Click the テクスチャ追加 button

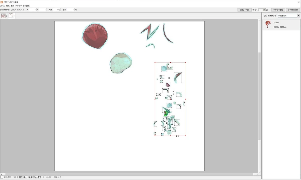click(x=278, y=10)
